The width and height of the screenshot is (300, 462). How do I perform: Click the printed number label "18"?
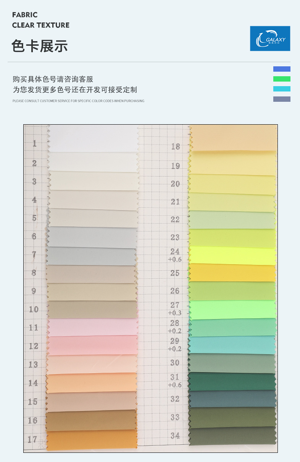[175, 146]
